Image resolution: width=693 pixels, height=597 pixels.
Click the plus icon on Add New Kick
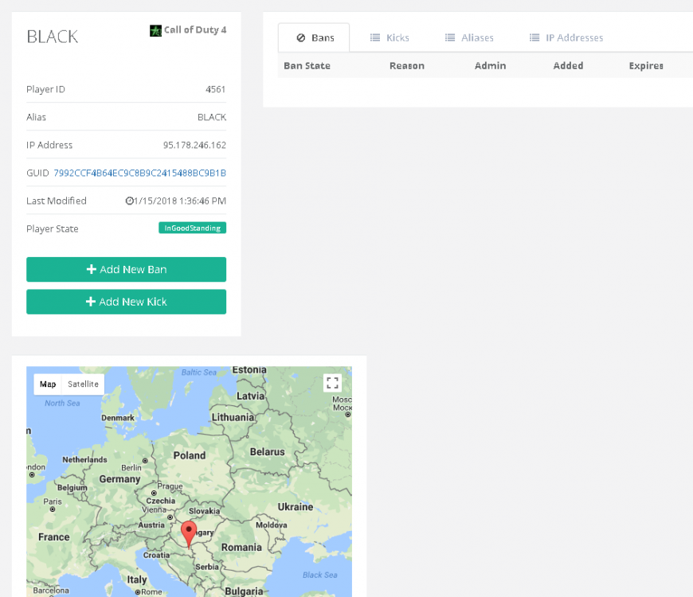(91, 302)
